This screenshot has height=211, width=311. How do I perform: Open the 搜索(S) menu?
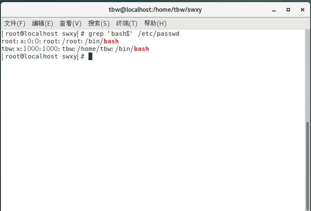coord(99,24)
